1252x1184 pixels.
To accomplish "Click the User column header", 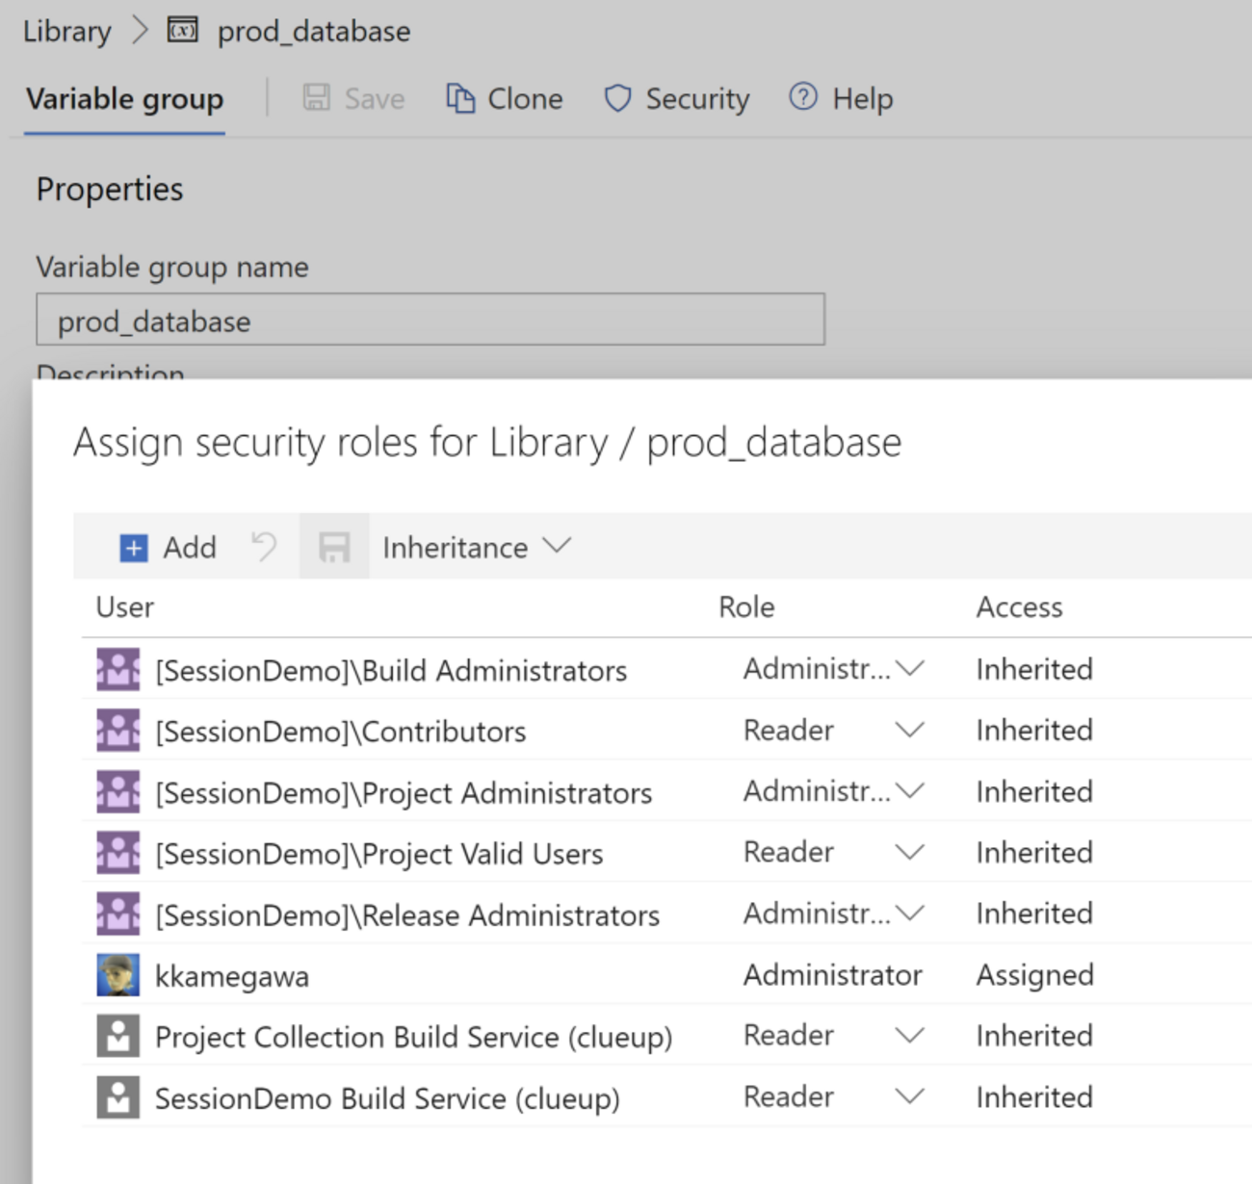I will pos(125,607).
